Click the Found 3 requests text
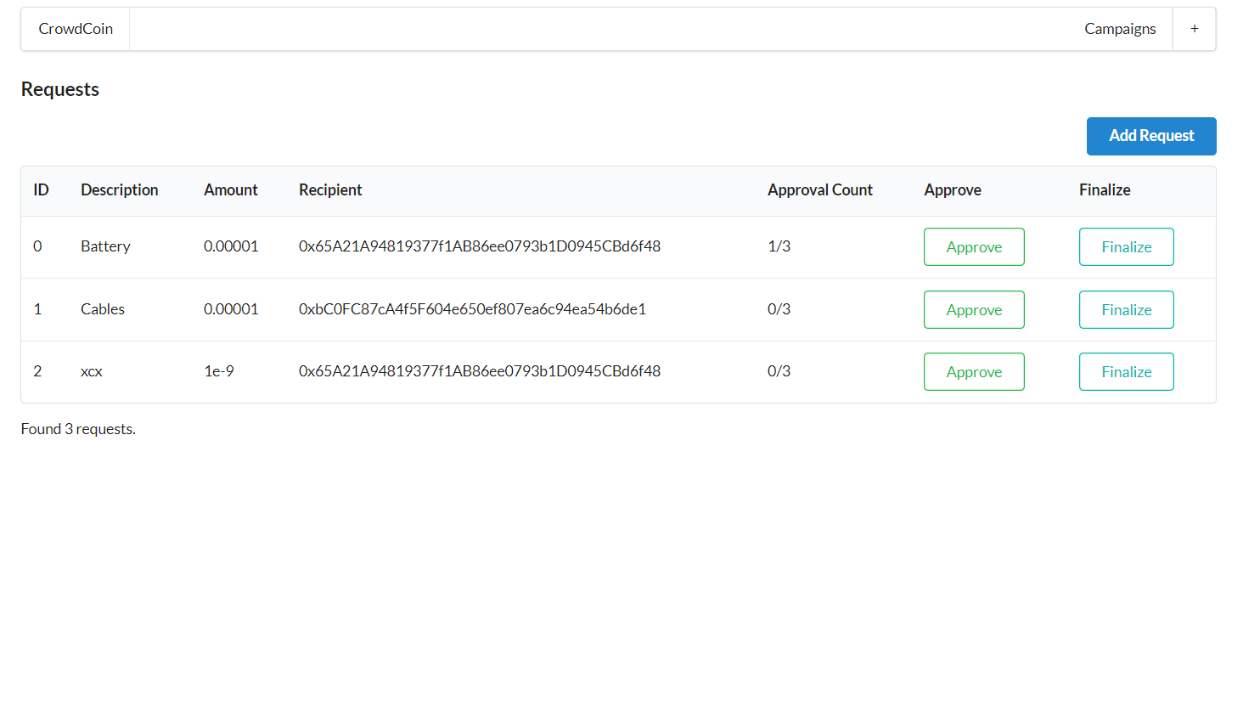The width and height of the screenshot is (1260, 706). [x=78, y=428]
